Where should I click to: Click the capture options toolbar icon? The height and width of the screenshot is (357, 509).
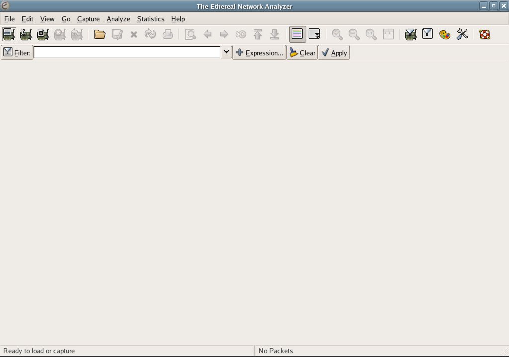(26, 34)
